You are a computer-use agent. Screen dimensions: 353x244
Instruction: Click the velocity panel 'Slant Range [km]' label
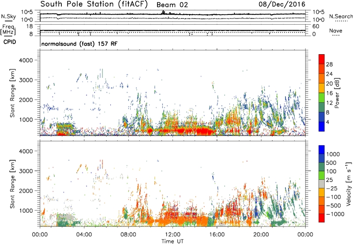pyautogui.click(x=12, y=184)
